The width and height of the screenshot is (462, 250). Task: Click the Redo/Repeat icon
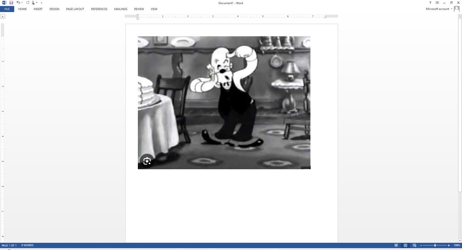(28, 3)
